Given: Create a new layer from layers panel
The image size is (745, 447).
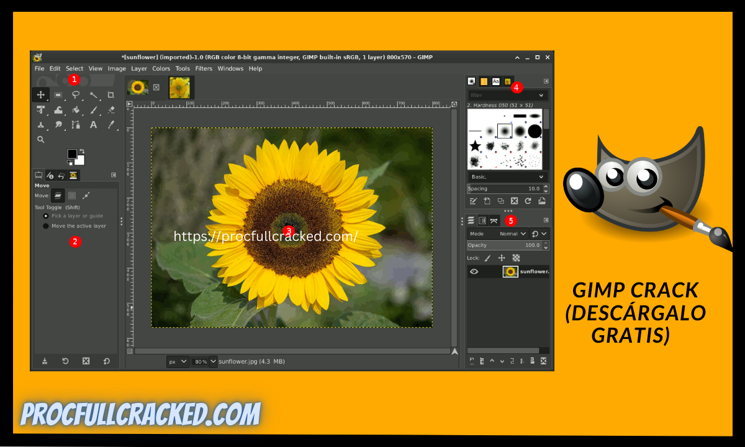Looking at the screenshot, I should 472,361.
